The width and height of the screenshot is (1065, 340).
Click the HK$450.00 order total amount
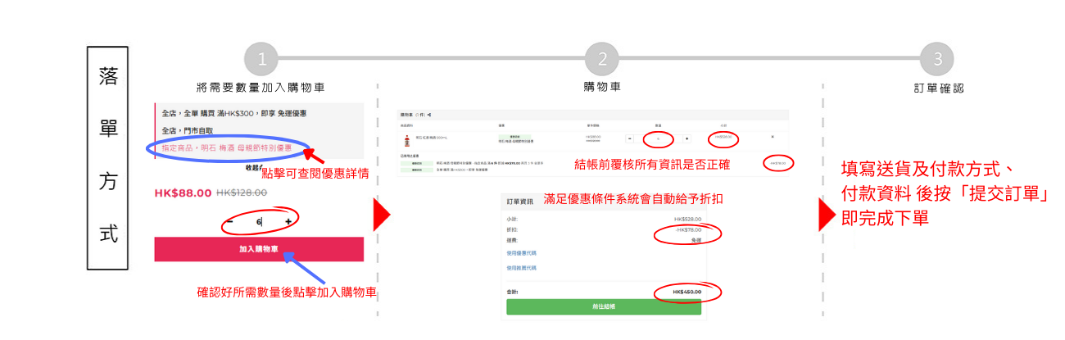tap(687, 292)
